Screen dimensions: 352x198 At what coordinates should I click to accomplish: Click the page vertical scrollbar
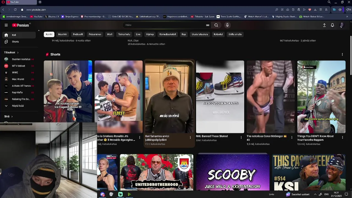coord(351,55)
